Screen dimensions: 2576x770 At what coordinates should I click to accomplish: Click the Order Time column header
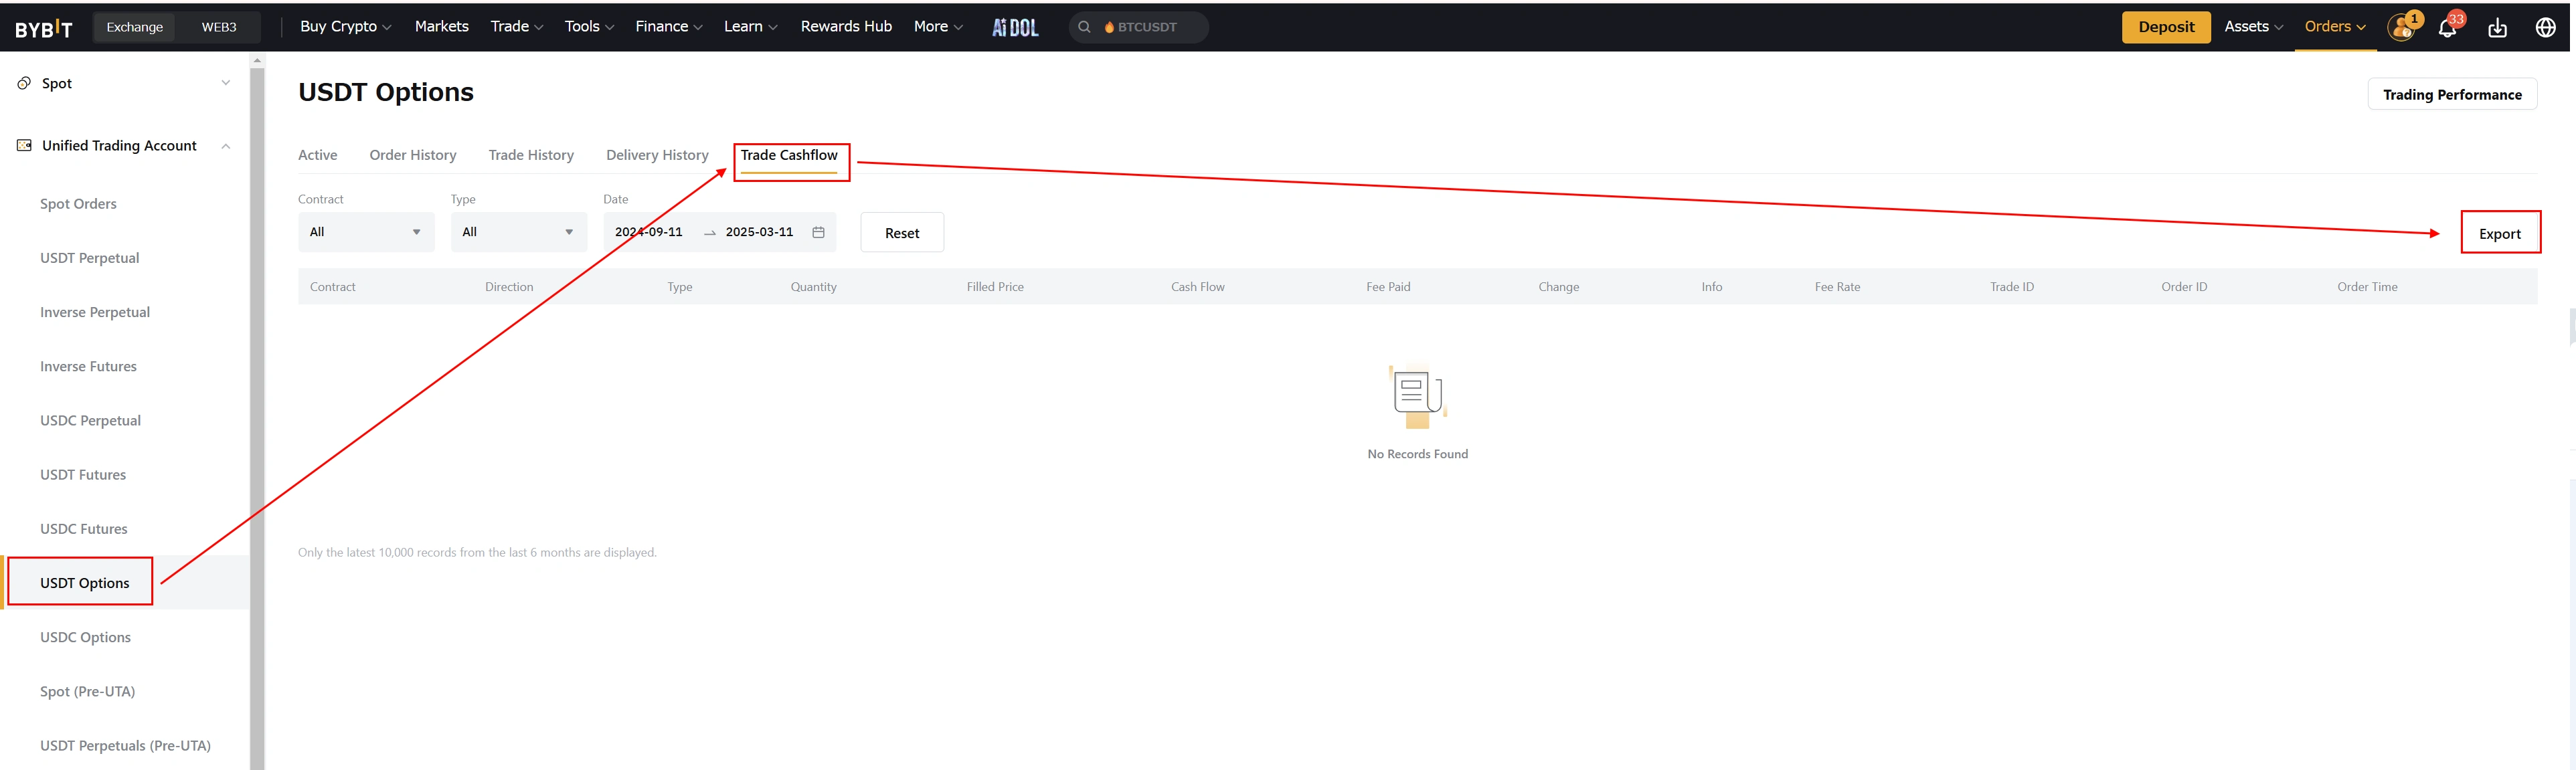(x=2367, y=287)
